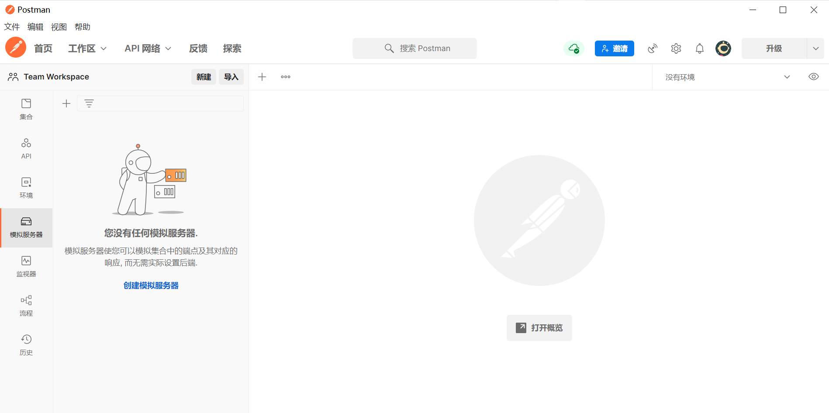Open the 视图 menu

coord(59,27)
